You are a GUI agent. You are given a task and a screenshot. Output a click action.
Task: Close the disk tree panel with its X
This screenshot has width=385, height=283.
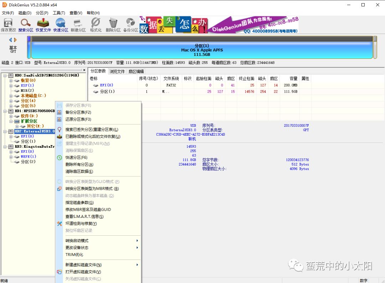pyautogui.click(x=84, y=70)
